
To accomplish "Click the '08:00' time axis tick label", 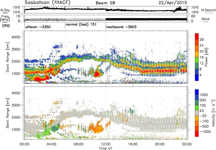I will click(x=79, y=144).
